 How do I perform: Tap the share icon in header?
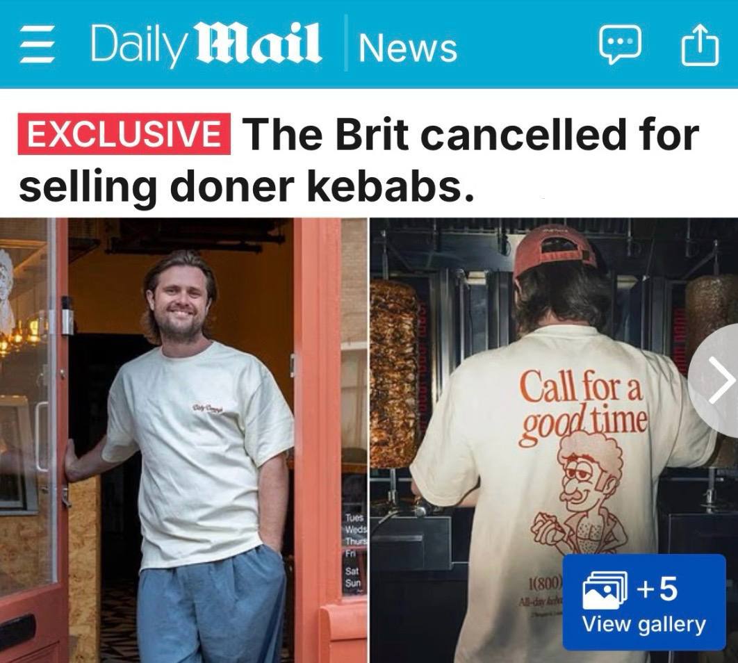700,43
